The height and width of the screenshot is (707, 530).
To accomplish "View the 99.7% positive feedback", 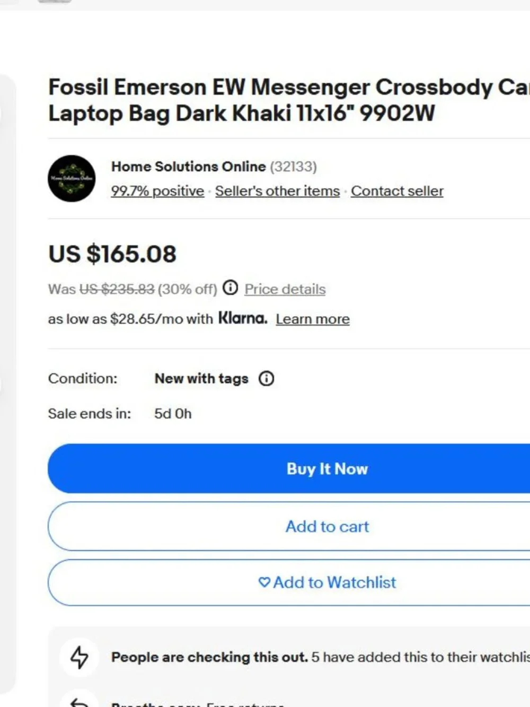I will coord(157,191).
